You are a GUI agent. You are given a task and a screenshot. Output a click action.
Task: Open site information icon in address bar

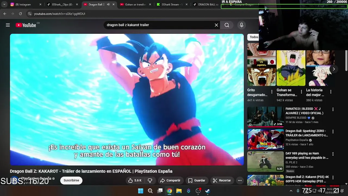pyautogui.click(x=30, y=14)
